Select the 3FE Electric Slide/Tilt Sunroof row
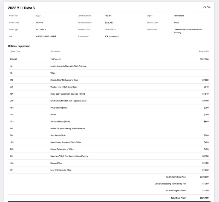The height and width of the screenshot is (202, 219). tap(109, 80)
